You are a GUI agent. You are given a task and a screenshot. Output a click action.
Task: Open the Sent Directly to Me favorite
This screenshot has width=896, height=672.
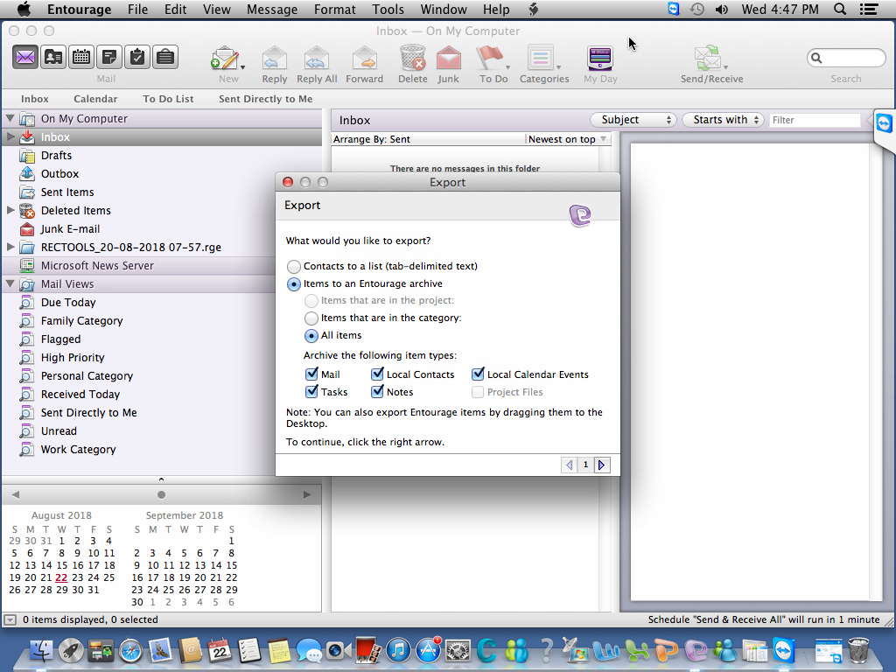(x=265, y=99)
